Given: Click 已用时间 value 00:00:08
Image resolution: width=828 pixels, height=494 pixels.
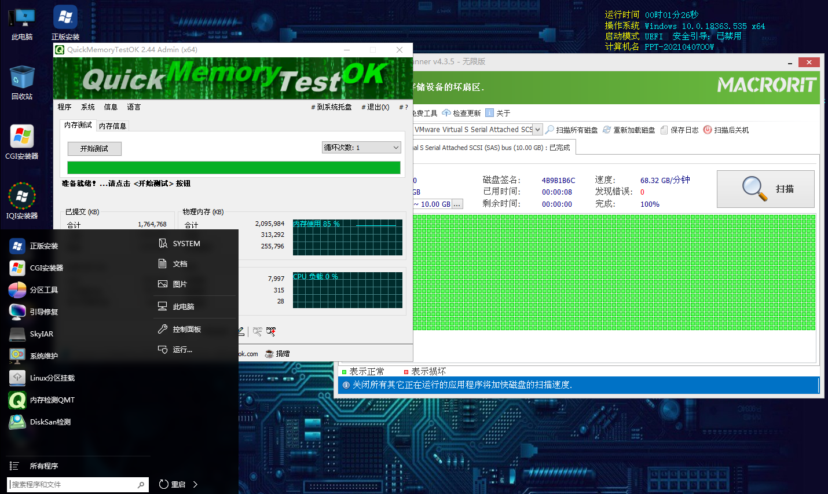Looking at the screenshot, I should coord(557,192).
